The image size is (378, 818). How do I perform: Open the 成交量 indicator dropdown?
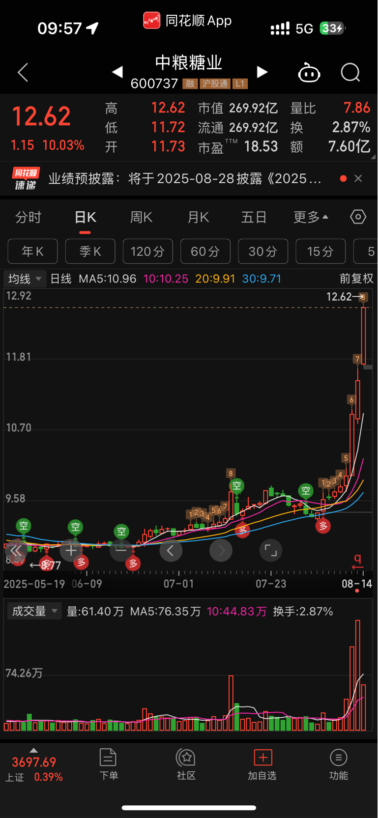pyautogui.click(x=34, y=611)
